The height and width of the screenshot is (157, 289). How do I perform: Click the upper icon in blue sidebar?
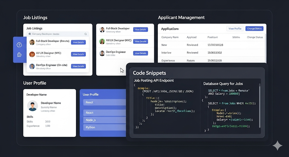pyautogui.click(x=19, y=45)
